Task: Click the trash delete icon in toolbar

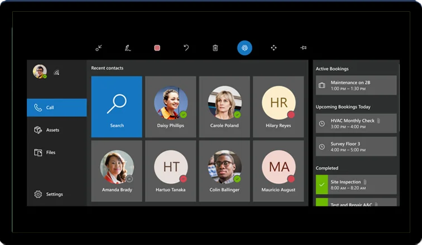Action: (x=215, y=48)
